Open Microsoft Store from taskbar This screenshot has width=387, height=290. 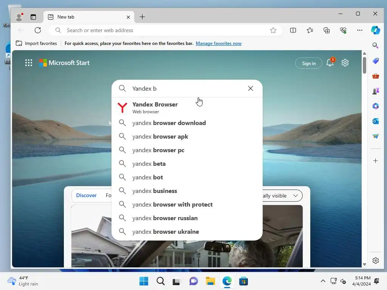243,281
